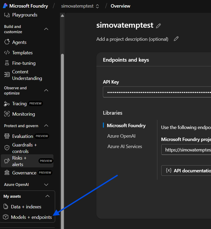The image size is (211, 229).
Task: Open Governance preview page
Action: tap(28, 173)
